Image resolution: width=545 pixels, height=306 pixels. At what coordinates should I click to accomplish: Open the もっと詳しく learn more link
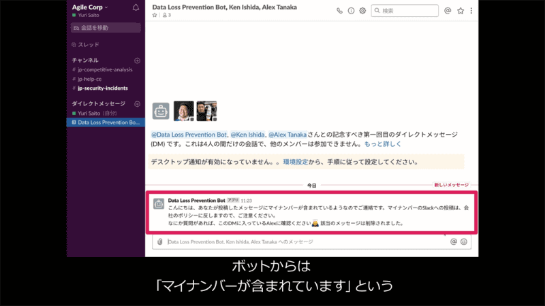click(383, 144)
